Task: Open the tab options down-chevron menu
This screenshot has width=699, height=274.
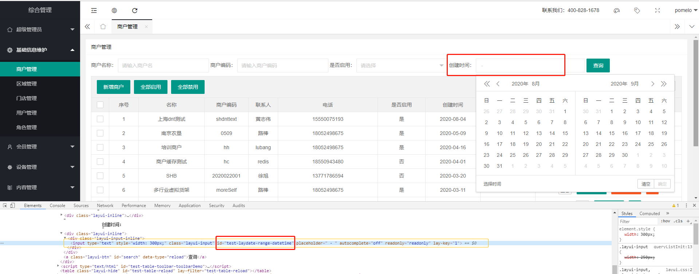Action: 692,27
